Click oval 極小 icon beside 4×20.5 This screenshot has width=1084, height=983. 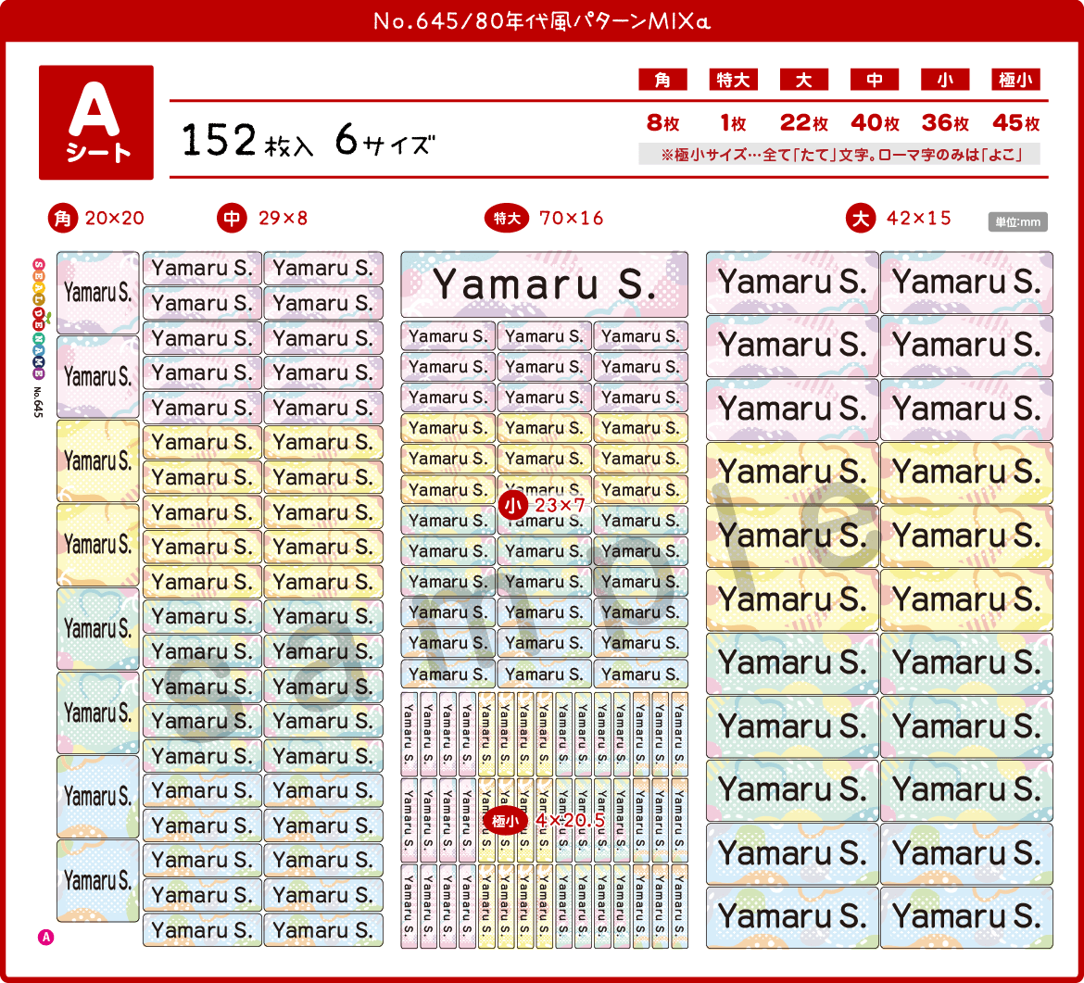coord(505,821)
